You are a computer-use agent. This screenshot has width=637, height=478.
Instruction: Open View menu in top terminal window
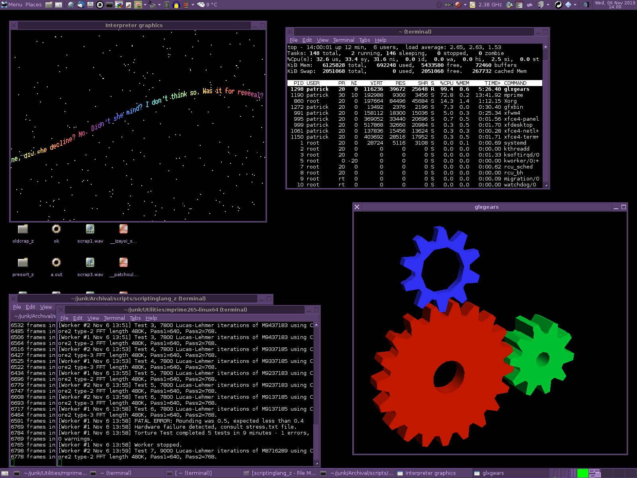point(322,40)
